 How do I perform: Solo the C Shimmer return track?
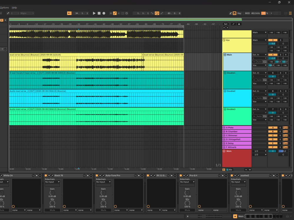280,136
